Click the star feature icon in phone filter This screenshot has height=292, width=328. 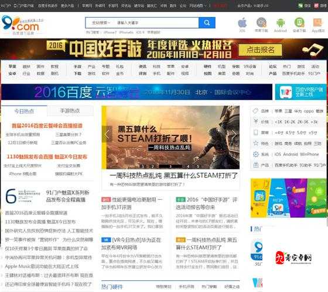click(x=255, y=143)
